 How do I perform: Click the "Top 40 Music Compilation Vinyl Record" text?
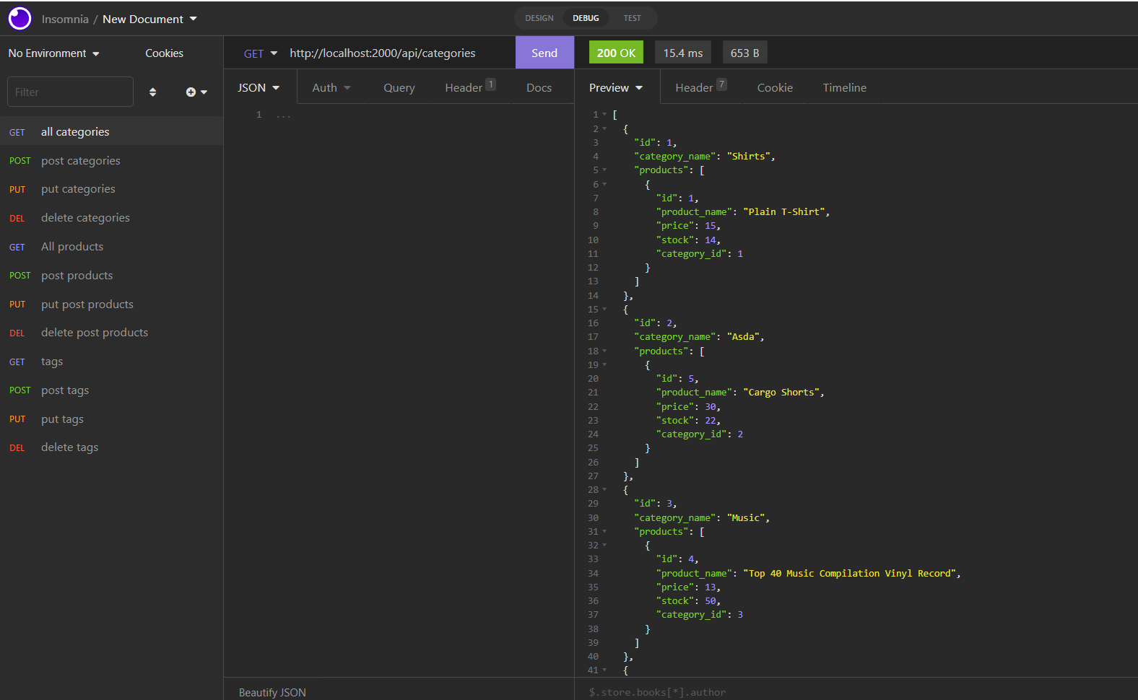[850, 574]
